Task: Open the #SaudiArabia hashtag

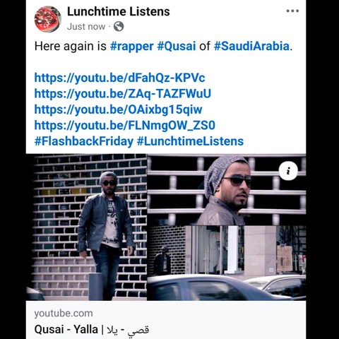Action: (x=251, y=46)
